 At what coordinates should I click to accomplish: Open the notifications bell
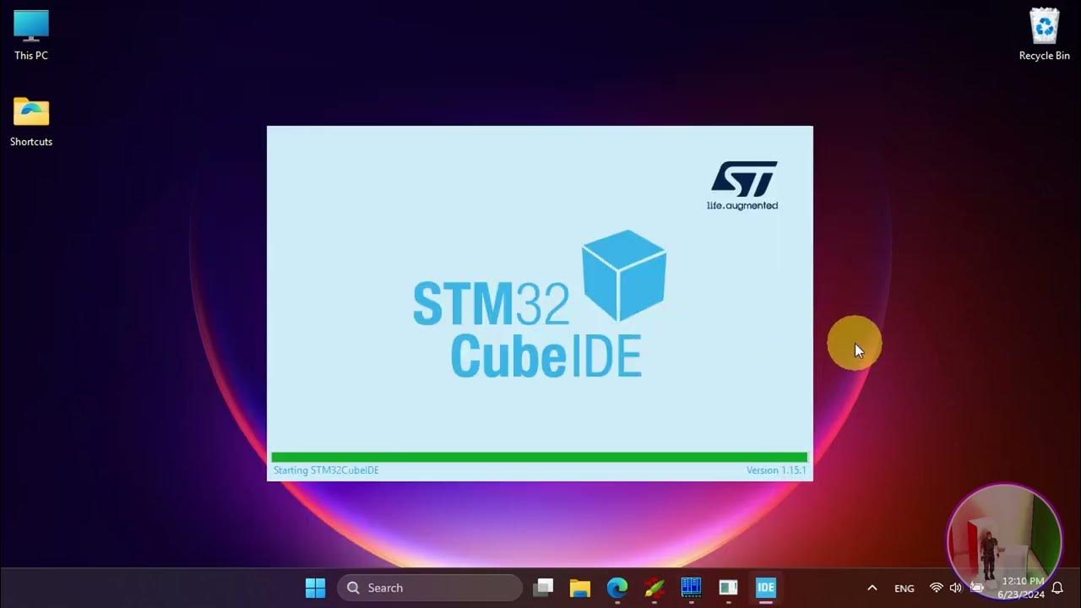point(1057,588)
